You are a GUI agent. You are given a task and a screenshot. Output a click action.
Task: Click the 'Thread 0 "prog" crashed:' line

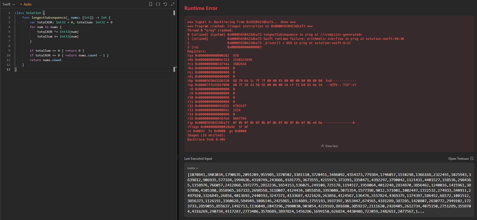[210, 30]
